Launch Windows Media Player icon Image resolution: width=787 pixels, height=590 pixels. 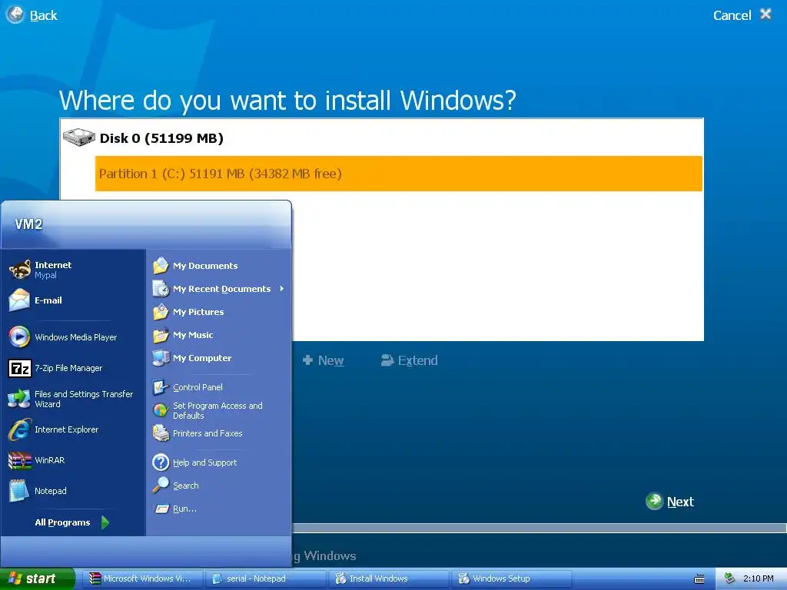click(x=19, y=336)
